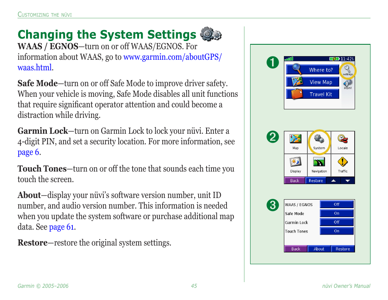
Task: Click the bold Touch Tones paragraph term
Action: (x=42, y=169)
